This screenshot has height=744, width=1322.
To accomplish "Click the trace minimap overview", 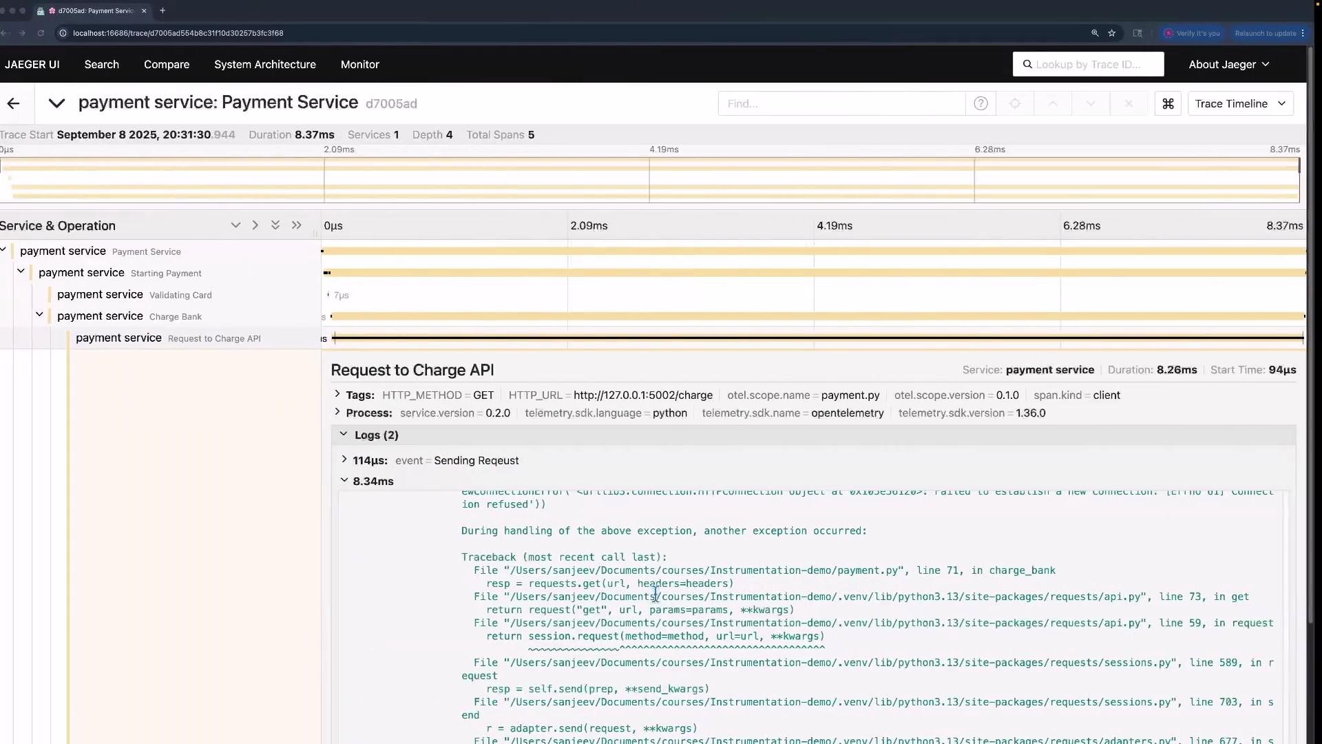I will click(x=650, y=180).
